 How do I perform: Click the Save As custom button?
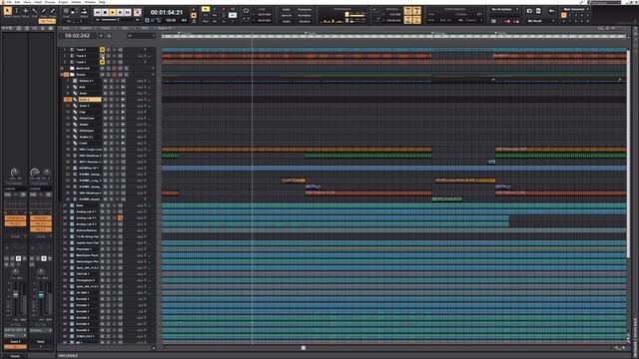287,16
